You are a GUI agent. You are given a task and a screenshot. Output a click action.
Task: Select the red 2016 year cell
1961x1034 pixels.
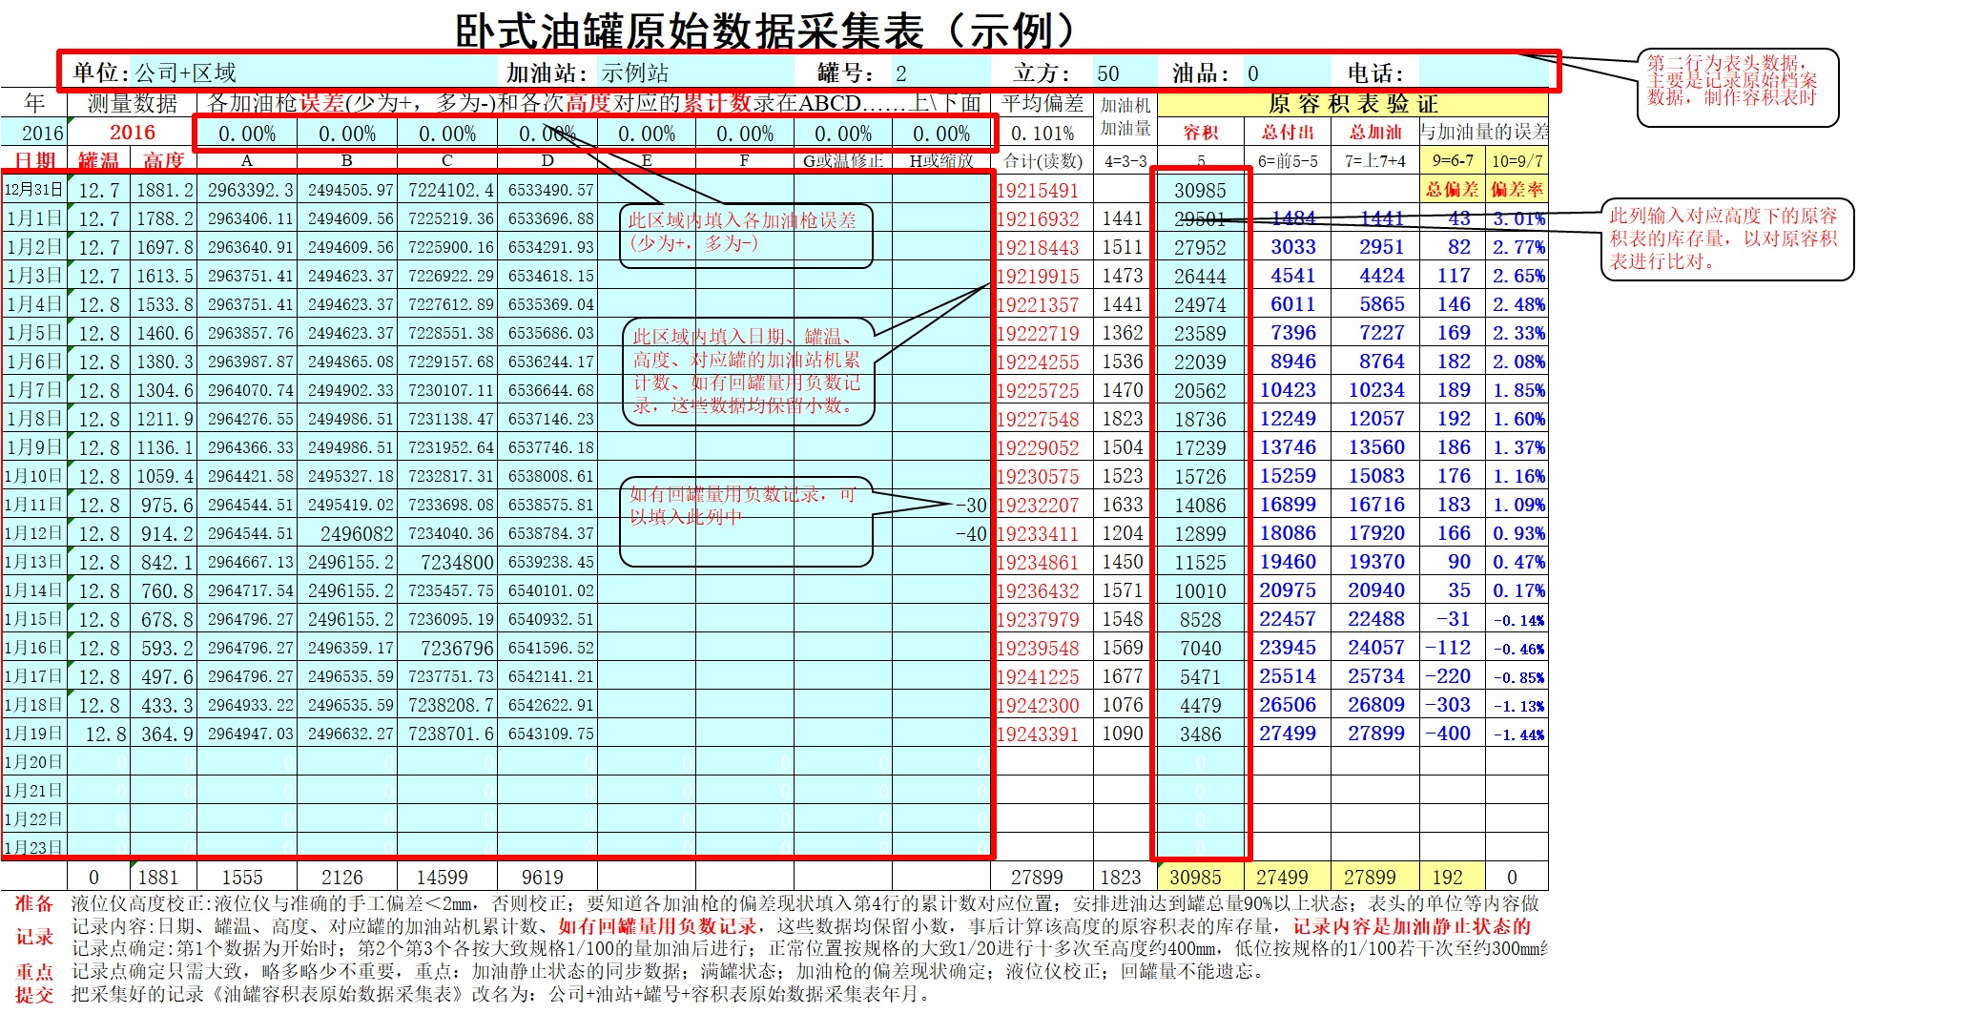(132, 133)
